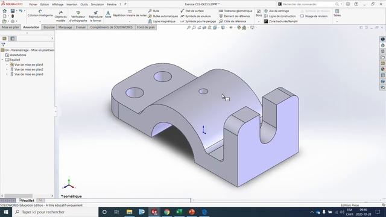This screenshot has height=217, width=386.
Task: Click the Windows search box Taper ici
Action: [55, 212]
